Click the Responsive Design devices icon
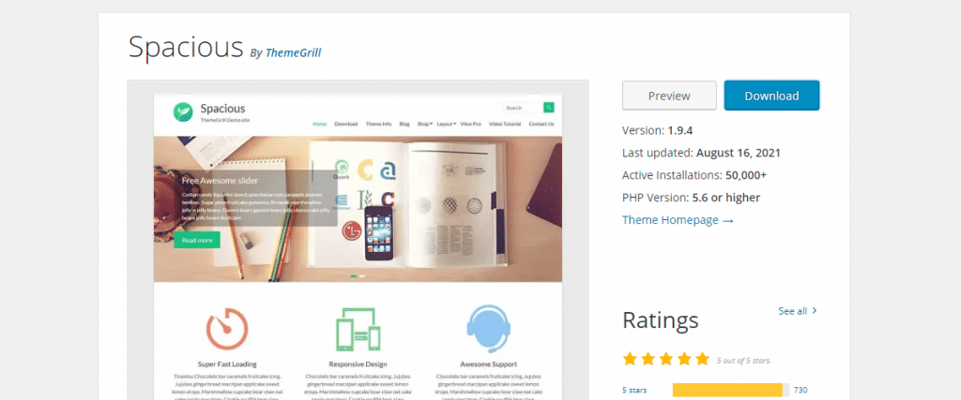Image resolution: width=961 pixels, height=400 pixels. point(358,329)
